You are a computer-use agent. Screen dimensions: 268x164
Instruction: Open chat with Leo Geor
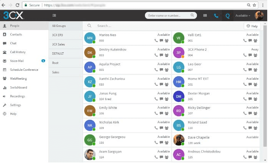(250, 70)
